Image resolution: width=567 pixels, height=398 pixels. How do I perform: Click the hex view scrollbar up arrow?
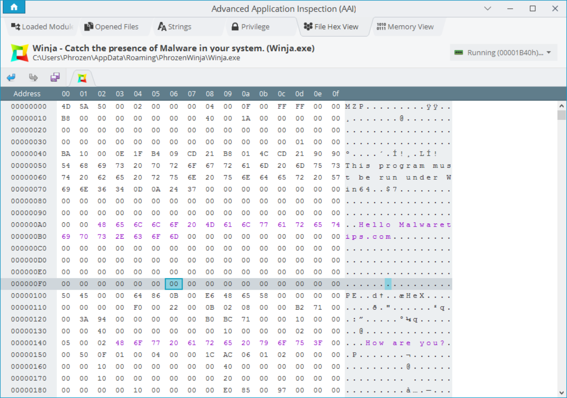561,106
